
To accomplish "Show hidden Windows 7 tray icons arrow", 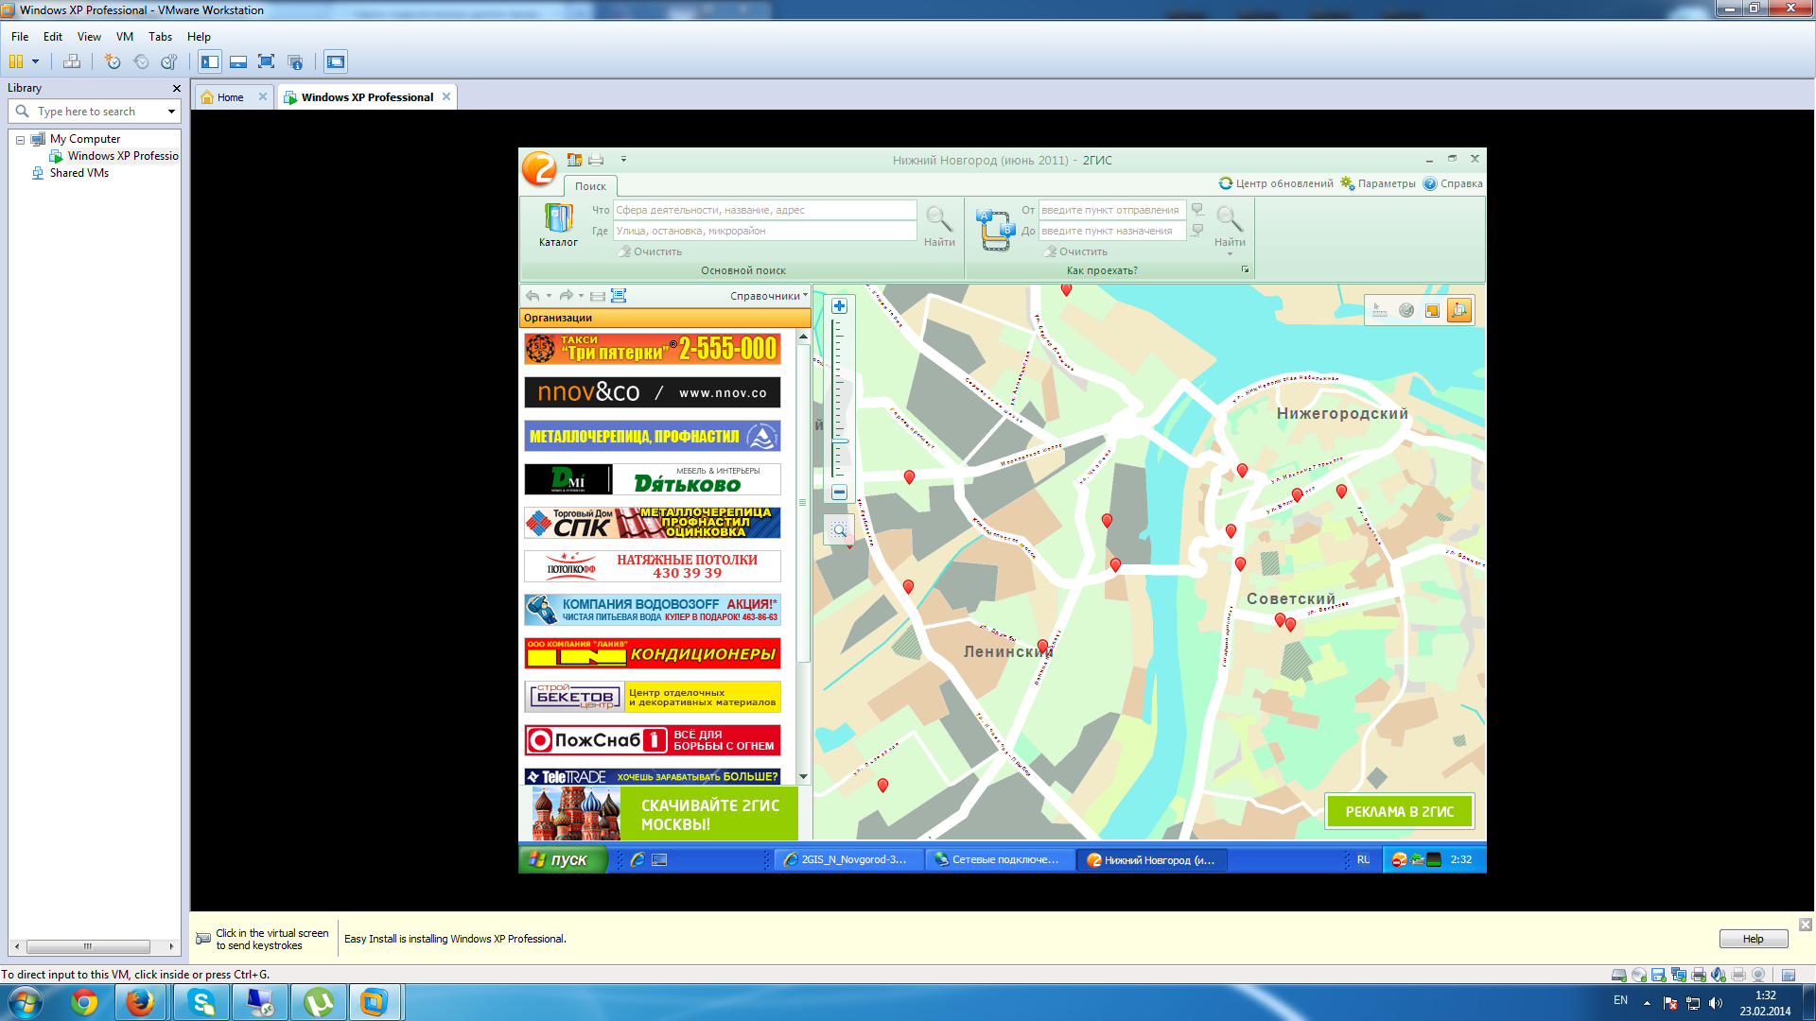I will [x=1647, y=1003].
